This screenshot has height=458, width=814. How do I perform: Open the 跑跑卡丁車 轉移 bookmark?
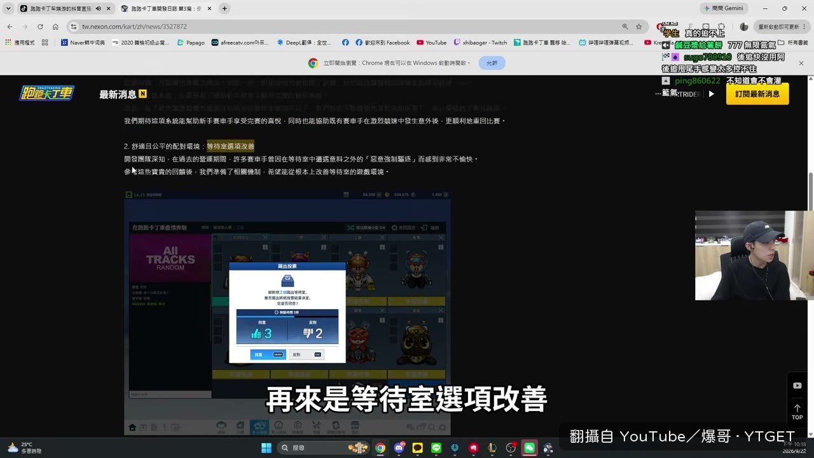[x=542, y=43]
